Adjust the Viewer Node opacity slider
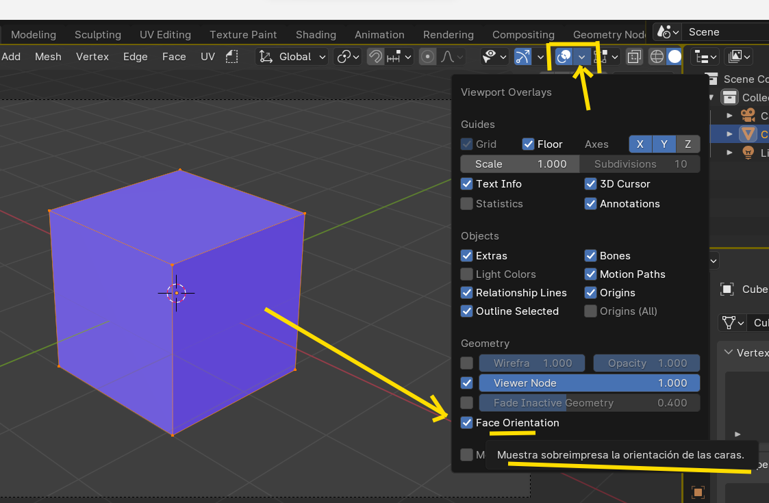 (x=589, y=383)
